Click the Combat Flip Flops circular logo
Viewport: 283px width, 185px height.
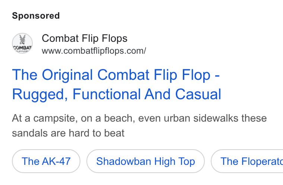[22, 43]
